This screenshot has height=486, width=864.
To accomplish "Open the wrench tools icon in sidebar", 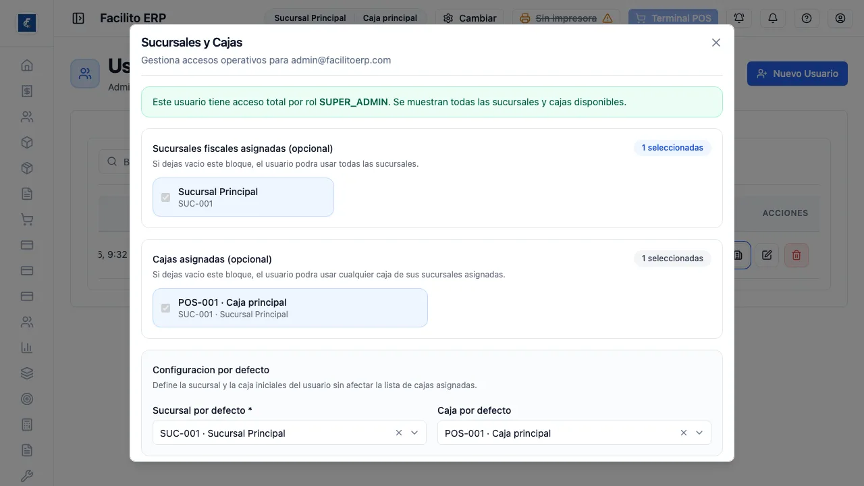I will [x=27, y=476].
